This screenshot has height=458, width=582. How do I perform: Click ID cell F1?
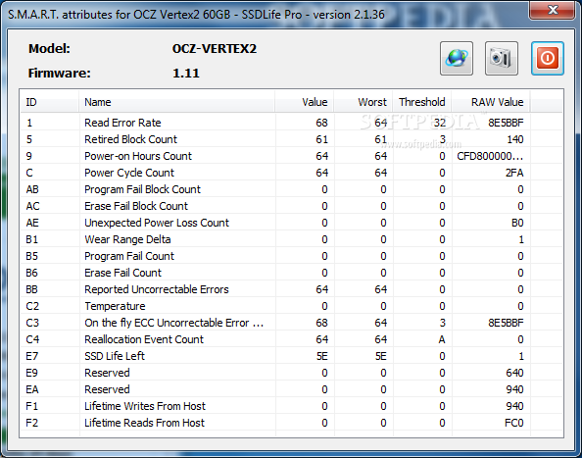[x=32, y=406]
